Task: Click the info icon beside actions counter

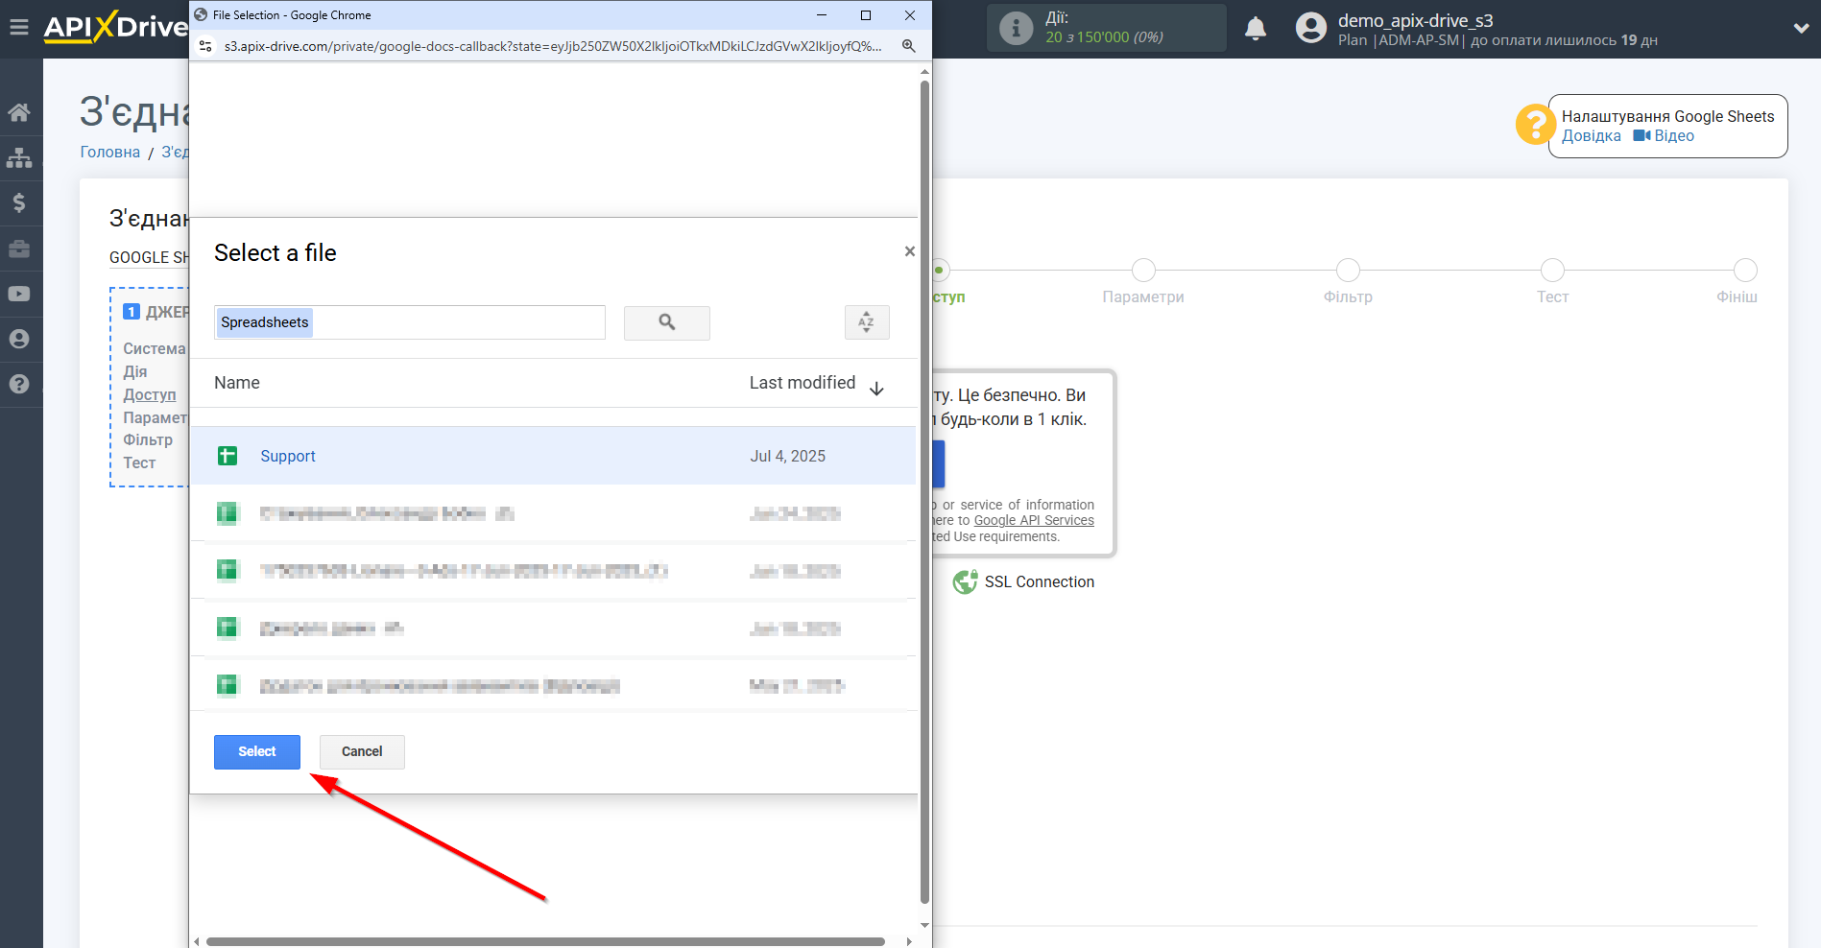Action: coord(1016,28)
